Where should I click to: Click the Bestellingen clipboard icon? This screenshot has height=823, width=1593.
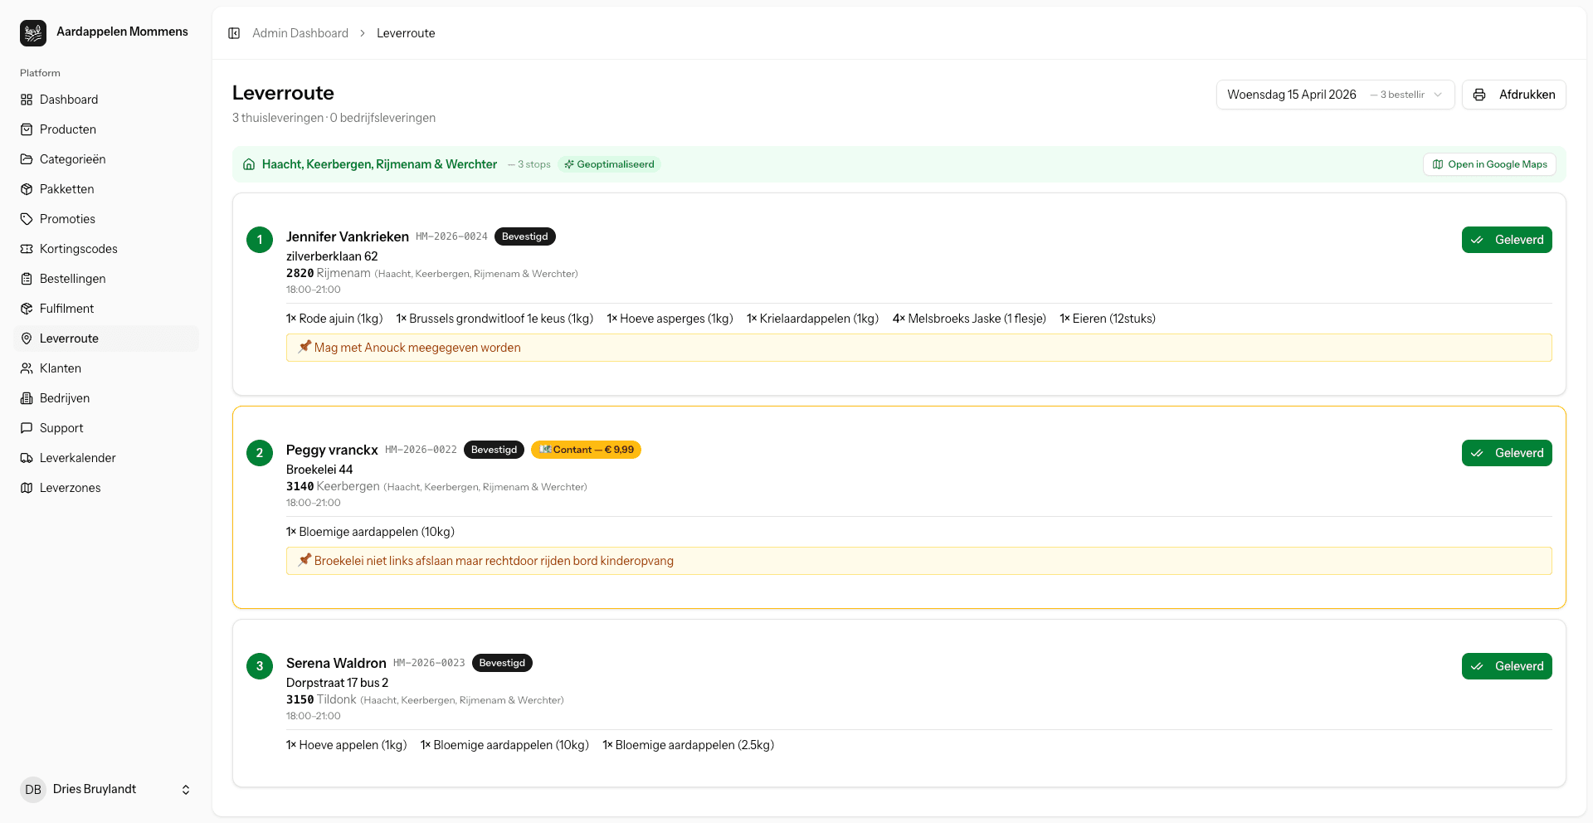click(x=27, y=279)
